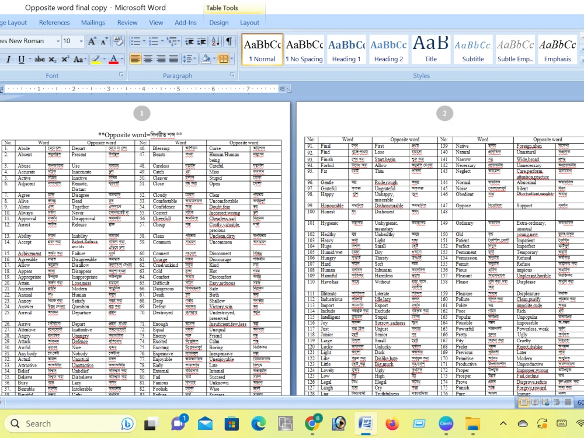Open File Explorer from the taskbar
Screen dimensions: 584x438
pyautogui.click(x=472, y=423)
